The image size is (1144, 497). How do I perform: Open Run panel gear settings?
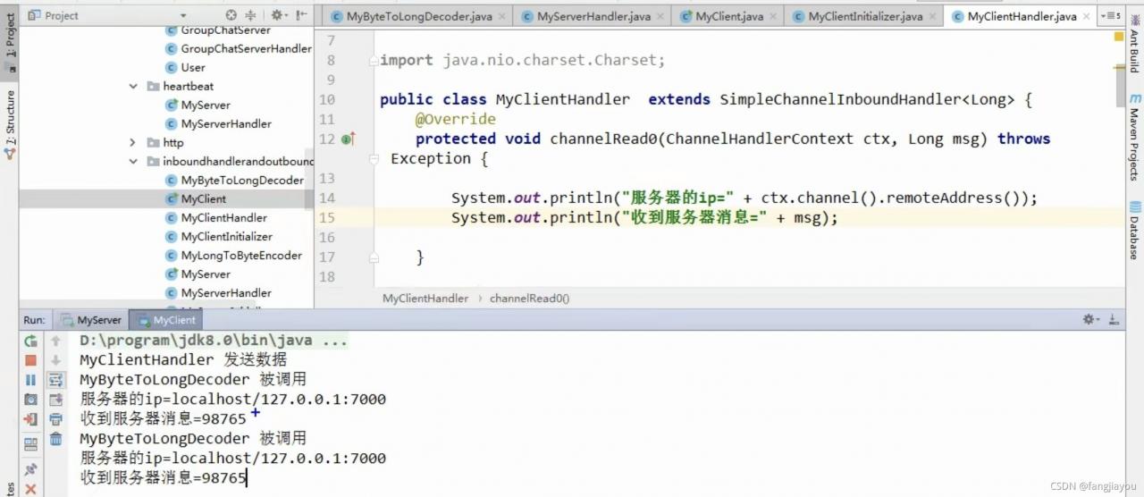(1090, 319)
